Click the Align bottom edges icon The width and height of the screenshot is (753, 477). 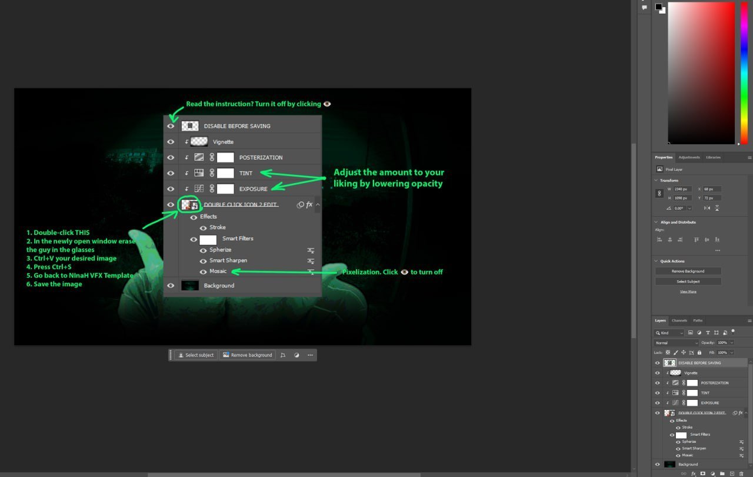click(717, 240)
